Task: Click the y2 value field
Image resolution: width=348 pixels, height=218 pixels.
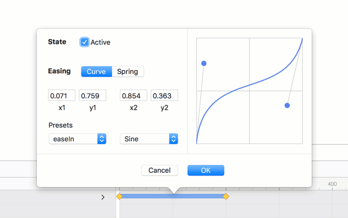Action: [164, 96]
